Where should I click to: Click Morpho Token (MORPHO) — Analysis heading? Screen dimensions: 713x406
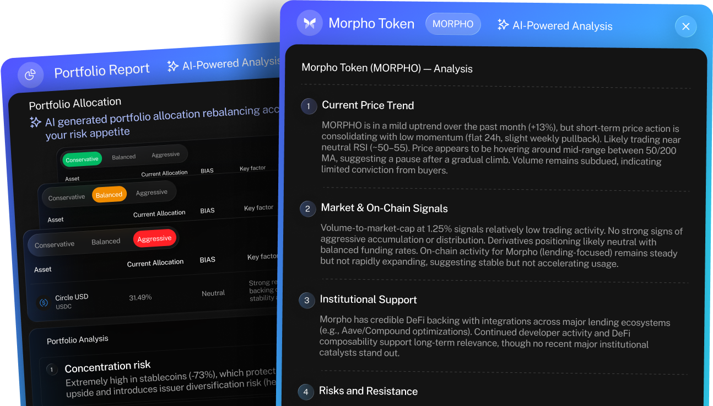pos(387,68)
